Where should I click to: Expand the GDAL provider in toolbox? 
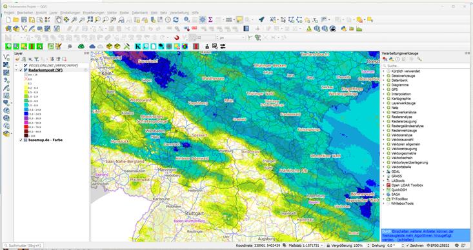[384, 171]
